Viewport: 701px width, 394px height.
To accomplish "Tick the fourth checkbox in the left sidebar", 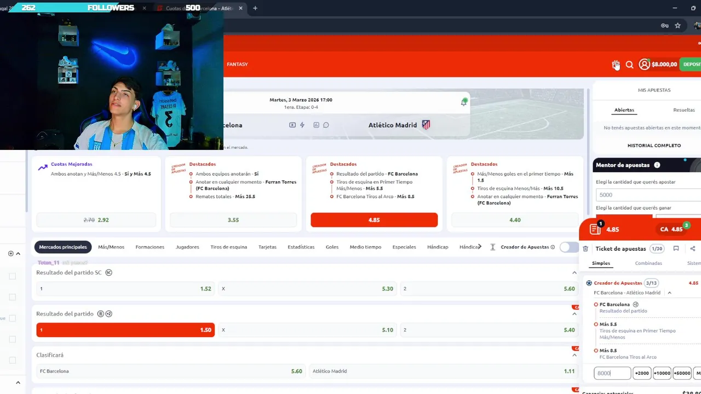I will pyautogui.click(x=13, y=339).
